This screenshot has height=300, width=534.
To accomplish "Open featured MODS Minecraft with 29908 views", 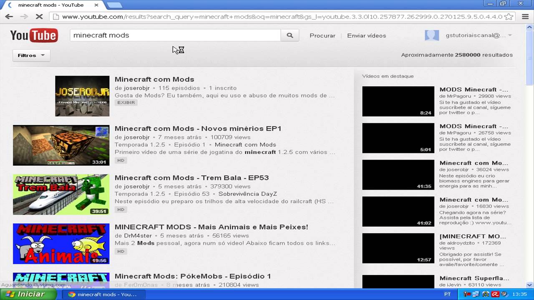I will click(x=474, y=90).
